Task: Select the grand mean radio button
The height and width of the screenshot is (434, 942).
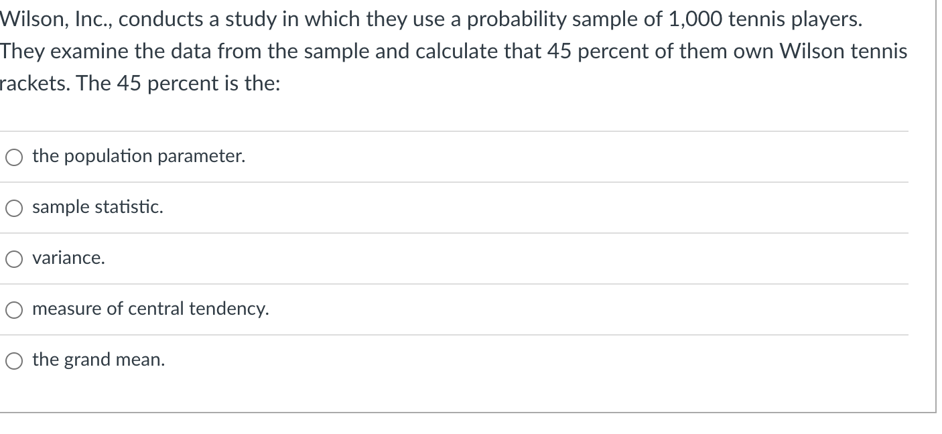Action: pos(13,360)
